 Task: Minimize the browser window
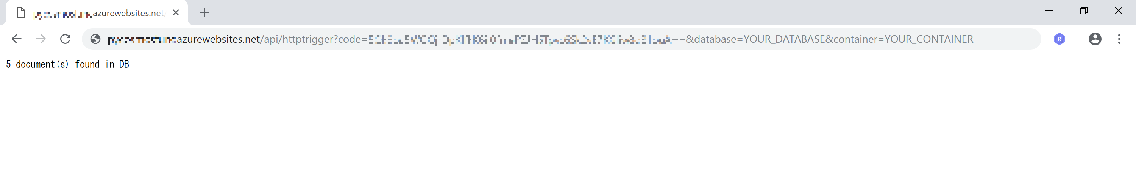click(1049, 11)
